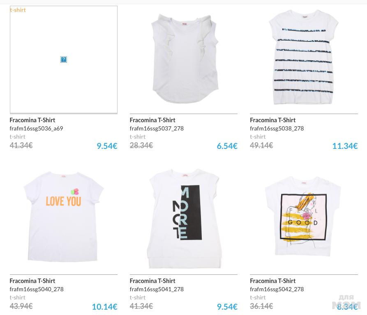Open the white ruffled sleeve t-shirt image
Screen dimensions: 367x315
(185, 59)
